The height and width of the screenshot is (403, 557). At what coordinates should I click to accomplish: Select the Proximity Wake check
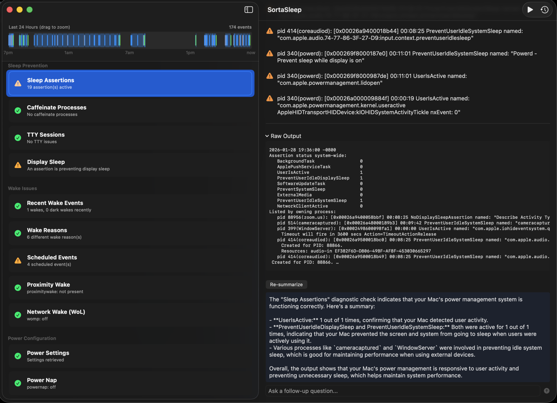click(130, 288)
